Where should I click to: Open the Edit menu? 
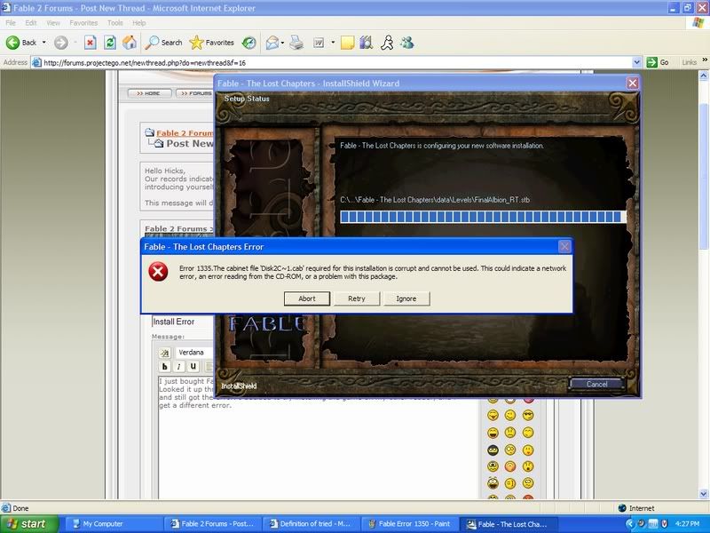click(31, 23)
